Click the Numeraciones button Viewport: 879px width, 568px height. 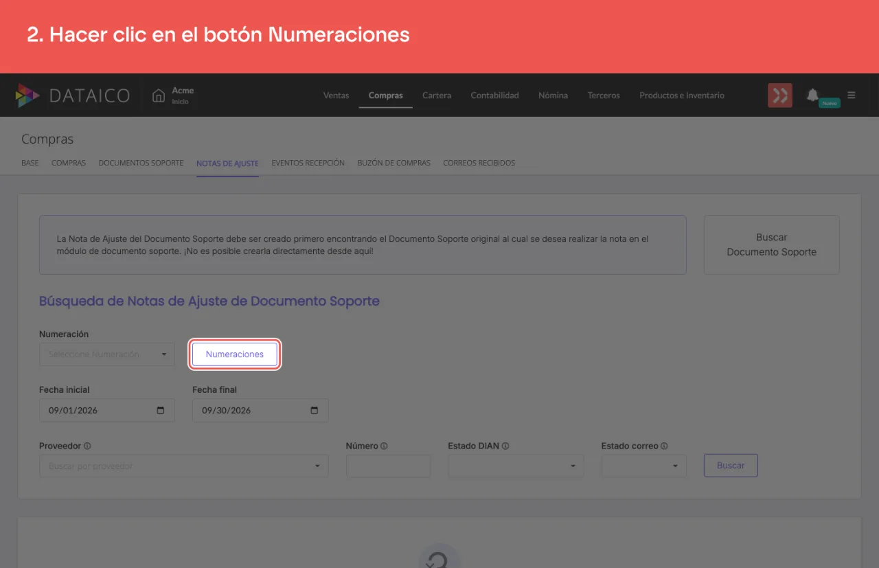[x=235, y=354]
